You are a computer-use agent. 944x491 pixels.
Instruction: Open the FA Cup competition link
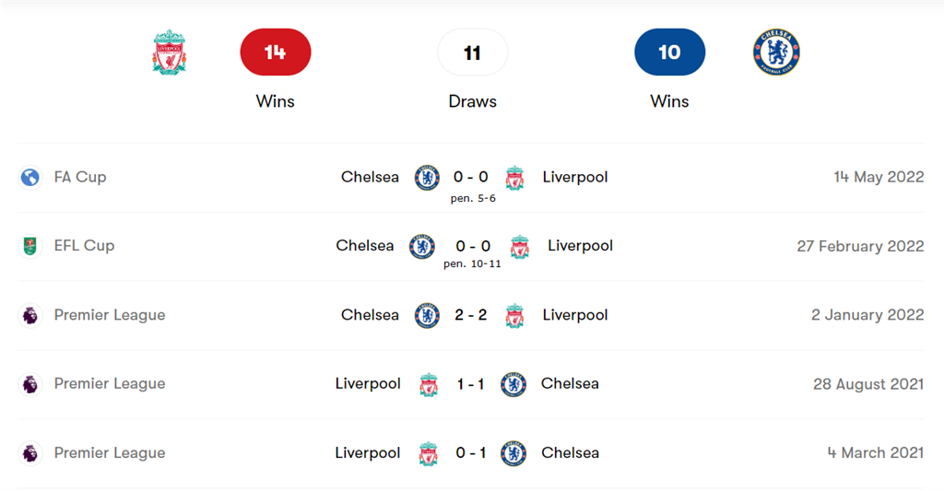click(80, 177)
